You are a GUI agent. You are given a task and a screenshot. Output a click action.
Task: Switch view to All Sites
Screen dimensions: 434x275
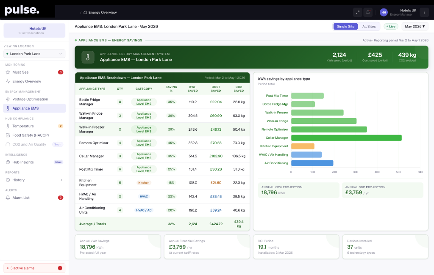[x=369, y=27]
